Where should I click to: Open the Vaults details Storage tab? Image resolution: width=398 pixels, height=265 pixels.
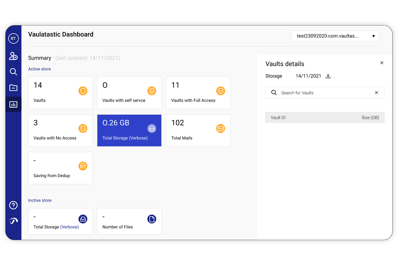[x=273, y=76]
